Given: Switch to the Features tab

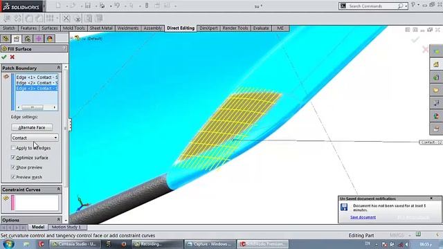Looking at the screenshot, I should [x=28, y=28].
